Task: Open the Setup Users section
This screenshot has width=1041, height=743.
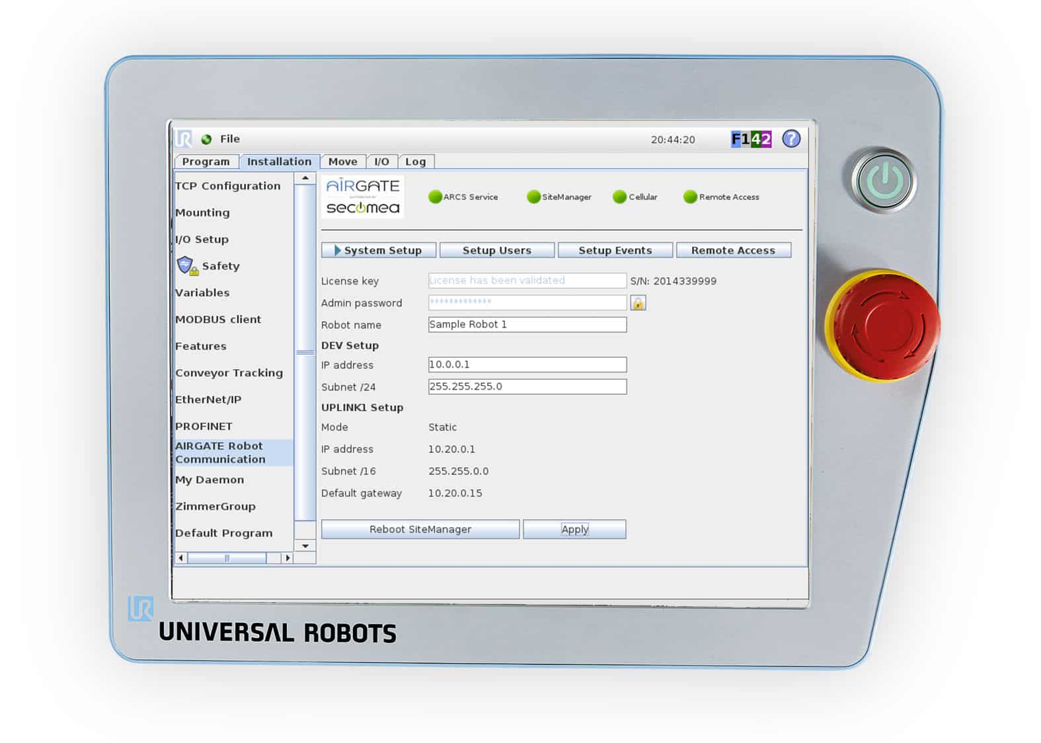Action: 497,250
